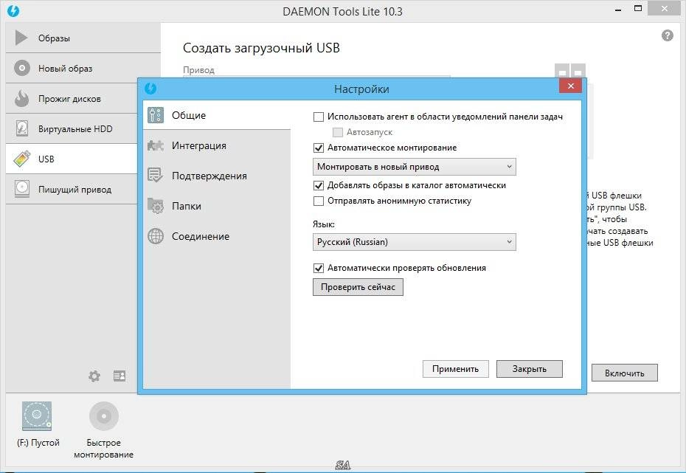This screenshot has height=473, width=686.
Task: Open the Виртуальные HDD section
Action: click(72, 128)
